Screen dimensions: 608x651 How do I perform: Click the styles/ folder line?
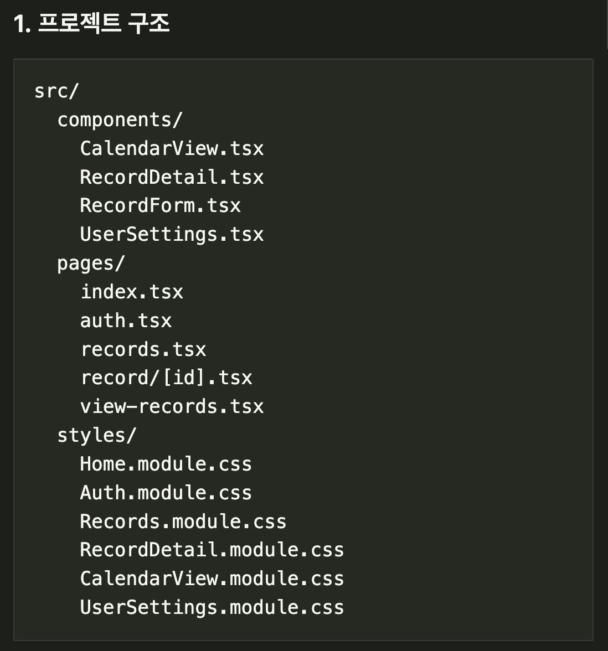point(96,435)
